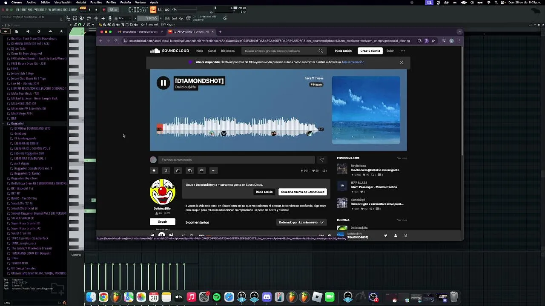Toggle FL Studio record button
This screenshot has height=306, width=545.
tap(103, 9)
